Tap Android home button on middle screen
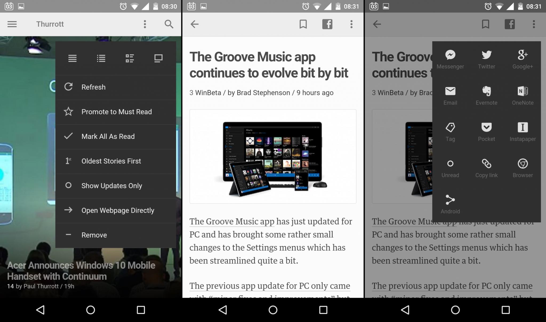This screenshot has height=322, width=546. pyautogui.click(x=273, y=310)
